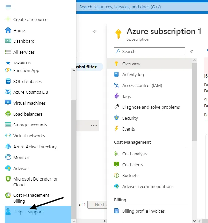Click the subscription menu Search field
Image resolution: width=208 pixels, height=223 pixels.
click(x=150, y=51)
